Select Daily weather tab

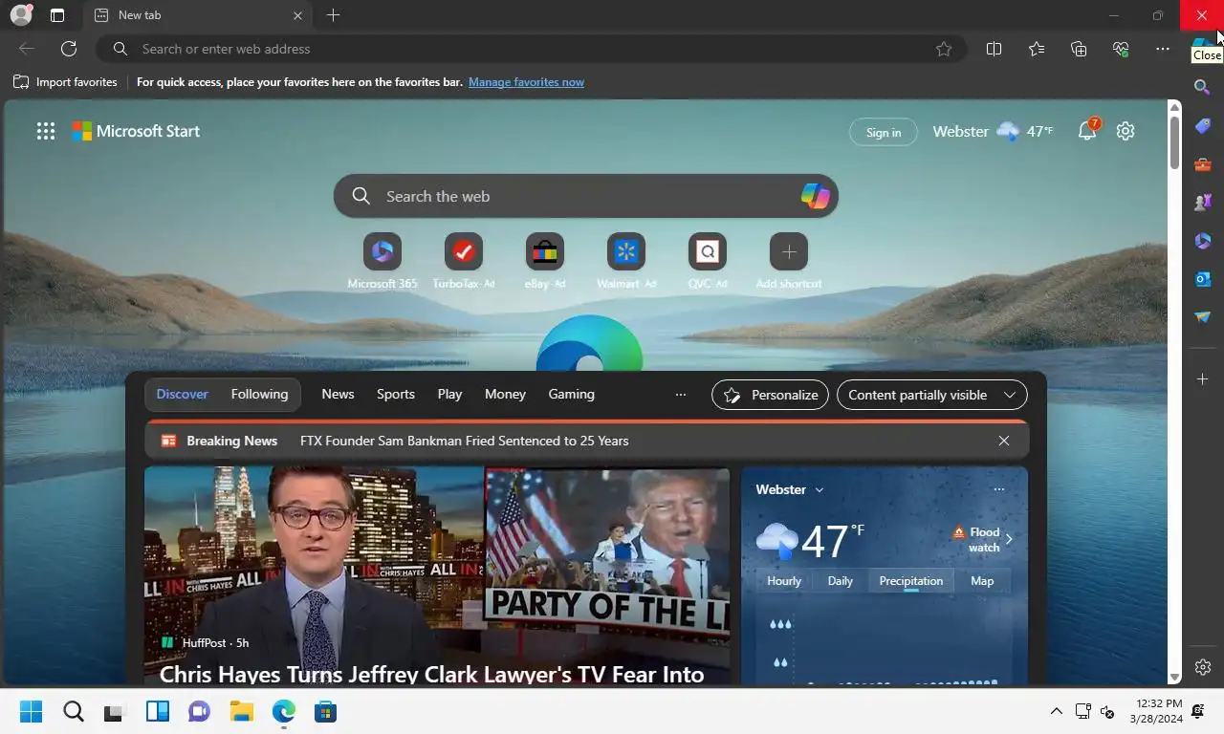click(841, 581)
